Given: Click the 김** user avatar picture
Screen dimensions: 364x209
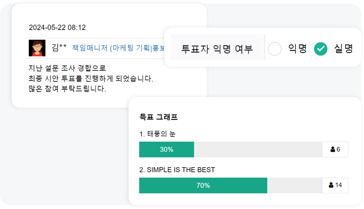Looking at the screenshot, I should pyautogui.click(x=37, y=48).
